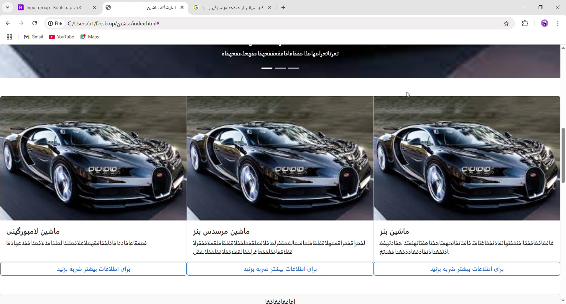The width and height of the screenshot is (566, 304).
Task: Select the نمایشگاه ماشین tab
Action: pos(144,8)
